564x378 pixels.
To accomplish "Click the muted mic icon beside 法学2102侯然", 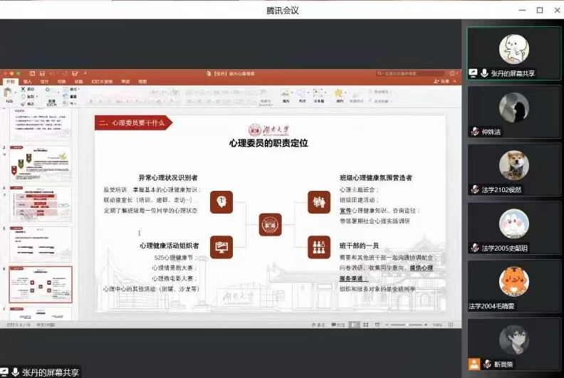I will pyautogui.click(x=475, y=189).
